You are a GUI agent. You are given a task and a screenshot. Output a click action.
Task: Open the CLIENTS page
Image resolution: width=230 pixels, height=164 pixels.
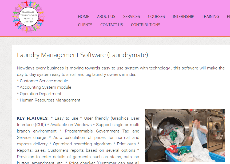coord(85,25)
